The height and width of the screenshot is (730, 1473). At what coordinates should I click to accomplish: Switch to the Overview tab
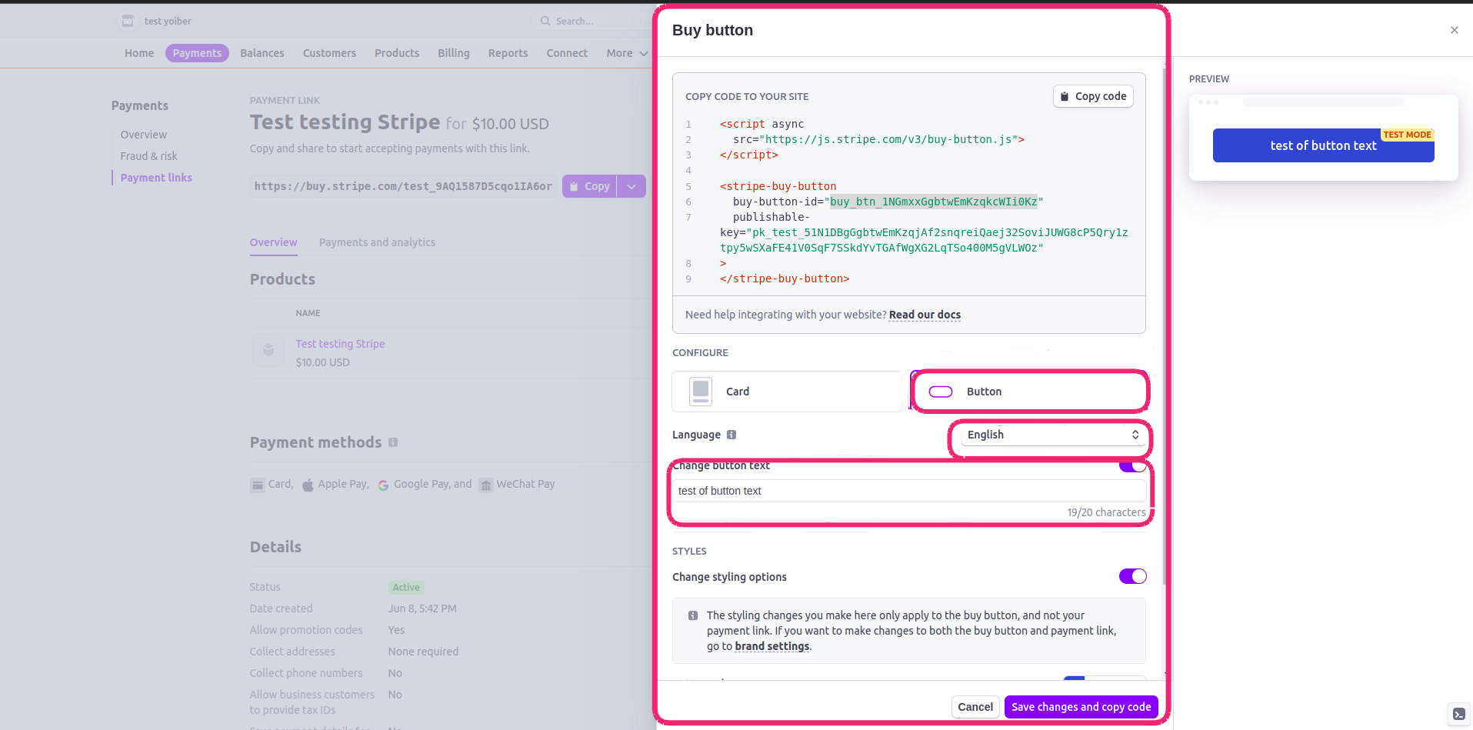pyautogui.click(x=273, y=242)
